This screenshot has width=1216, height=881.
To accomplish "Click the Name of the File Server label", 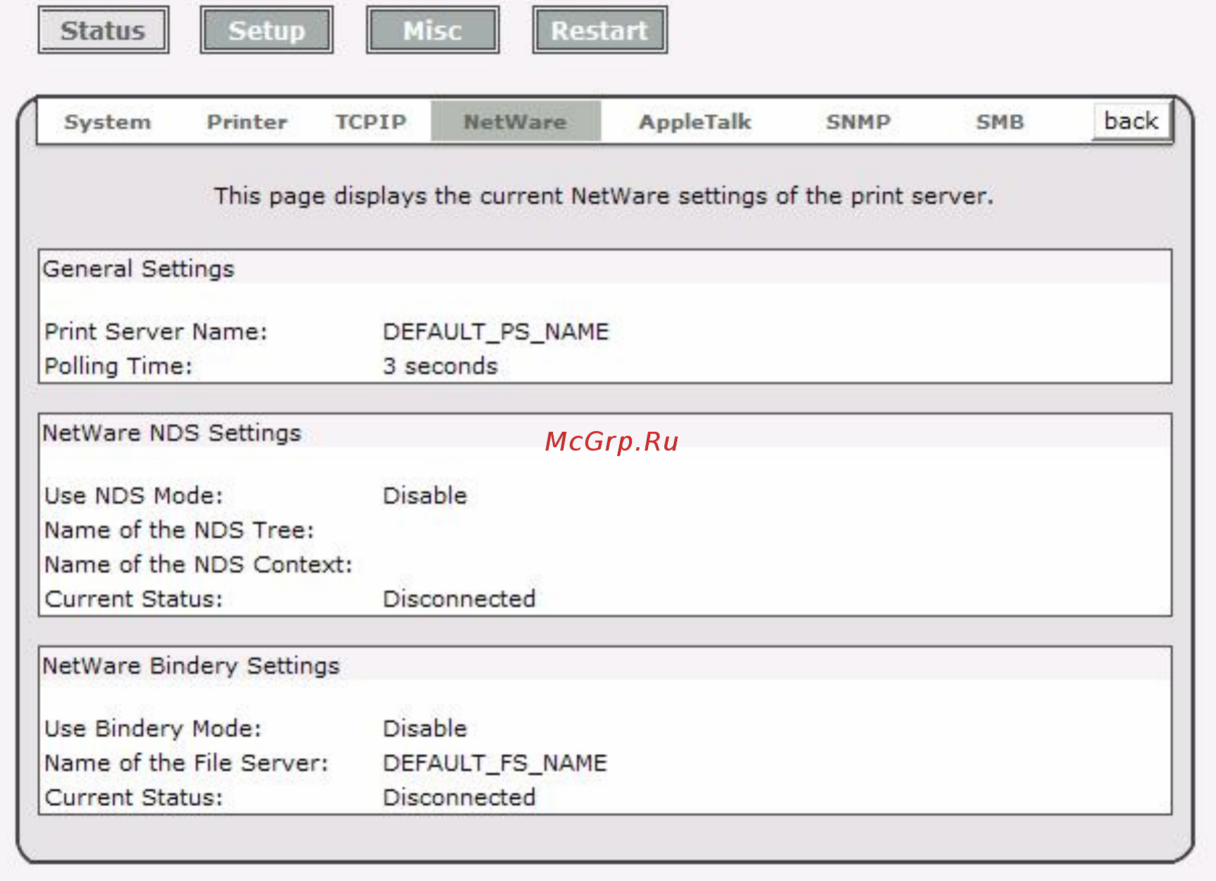I will (186, 763).
